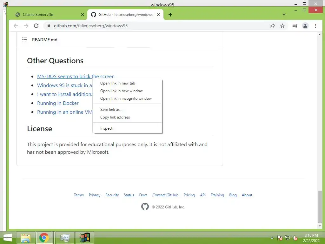Switch to windows95 app in taskbar
Screen dimensions: 325x244
tap(84, 238)
